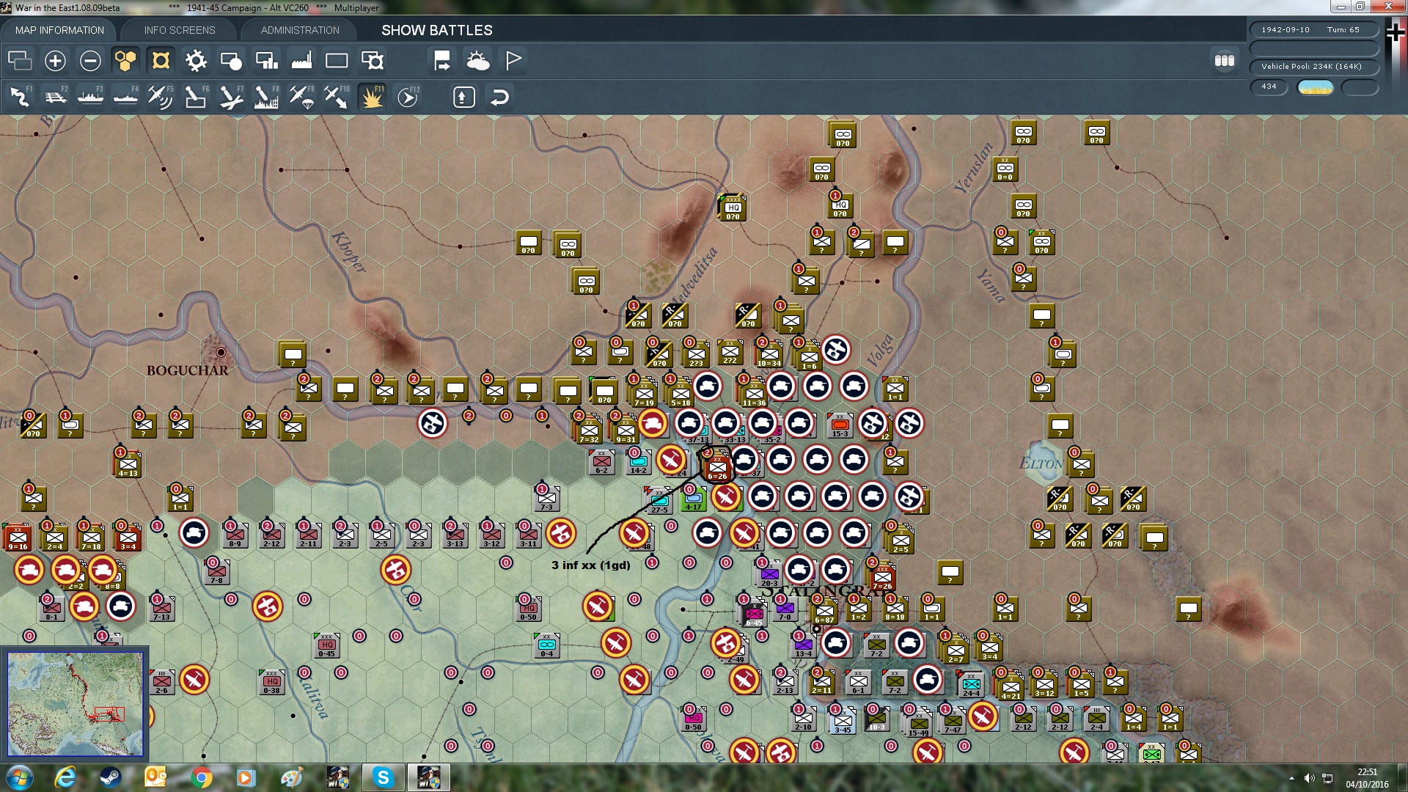Open Google Chrome from the taskbar
The image size is (1408, 792).
(x=201, y=777)
